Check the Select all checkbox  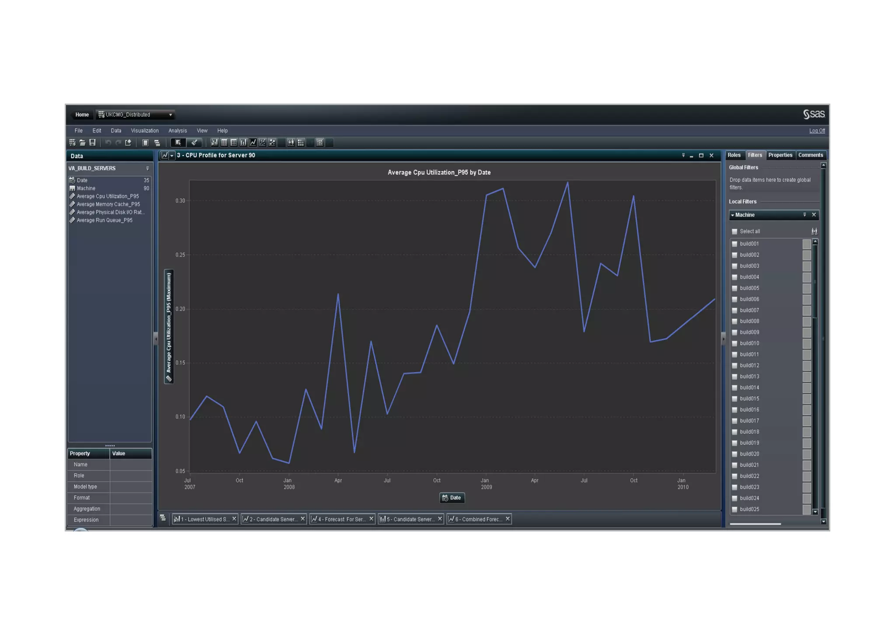(x=735, y=231)
